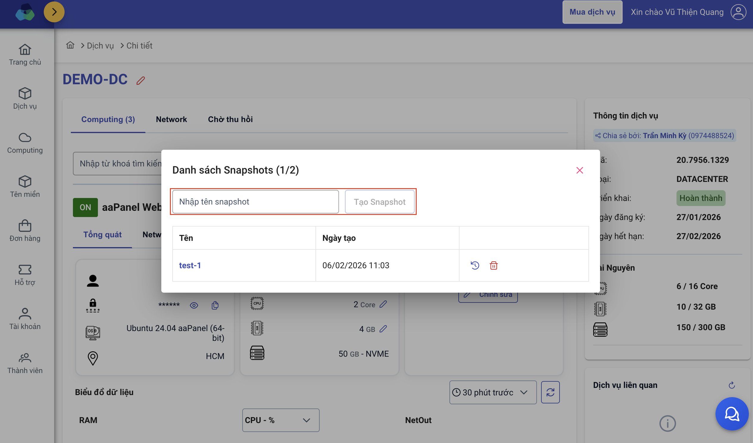The width and height of the screenshot is (753, 443).
Task: Open the CPU - % metric dropdown
Action: click(x=280, y=420)
